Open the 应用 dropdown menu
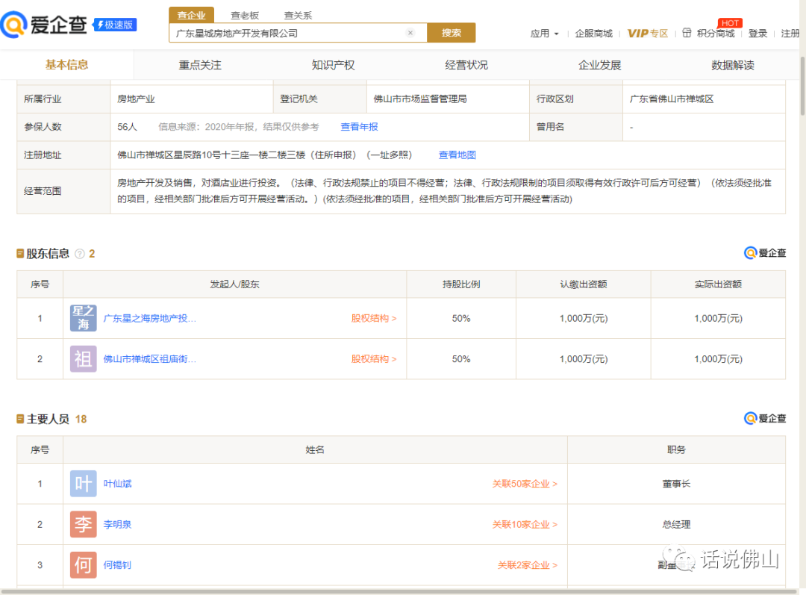The image size is (806, 595). click(544, 34)
